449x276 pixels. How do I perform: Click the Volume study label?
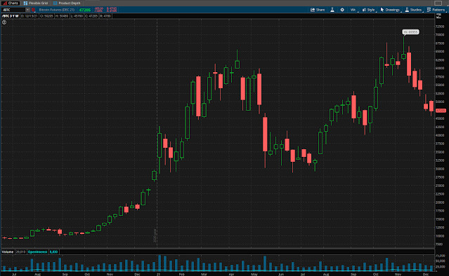pyautogui.click(x=8, y=251)
